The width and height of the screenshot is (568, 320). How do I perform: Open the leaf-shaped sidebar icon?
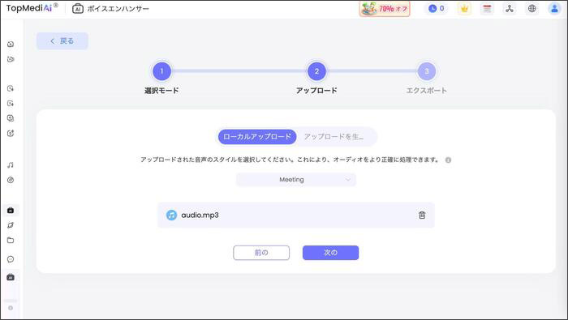[x=11, y=225]
